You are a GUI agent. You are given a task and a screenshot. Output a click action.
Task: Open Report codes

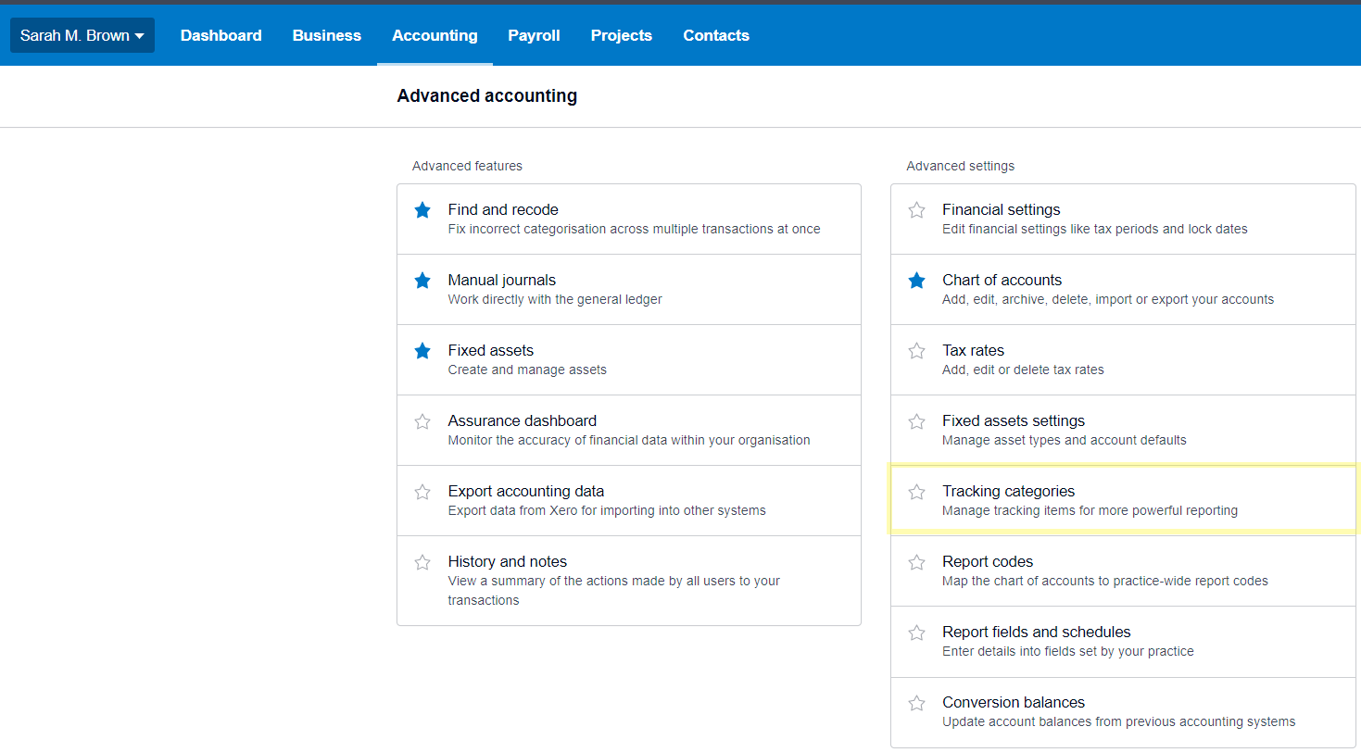pyautogui.click(x=1124, y=571)
